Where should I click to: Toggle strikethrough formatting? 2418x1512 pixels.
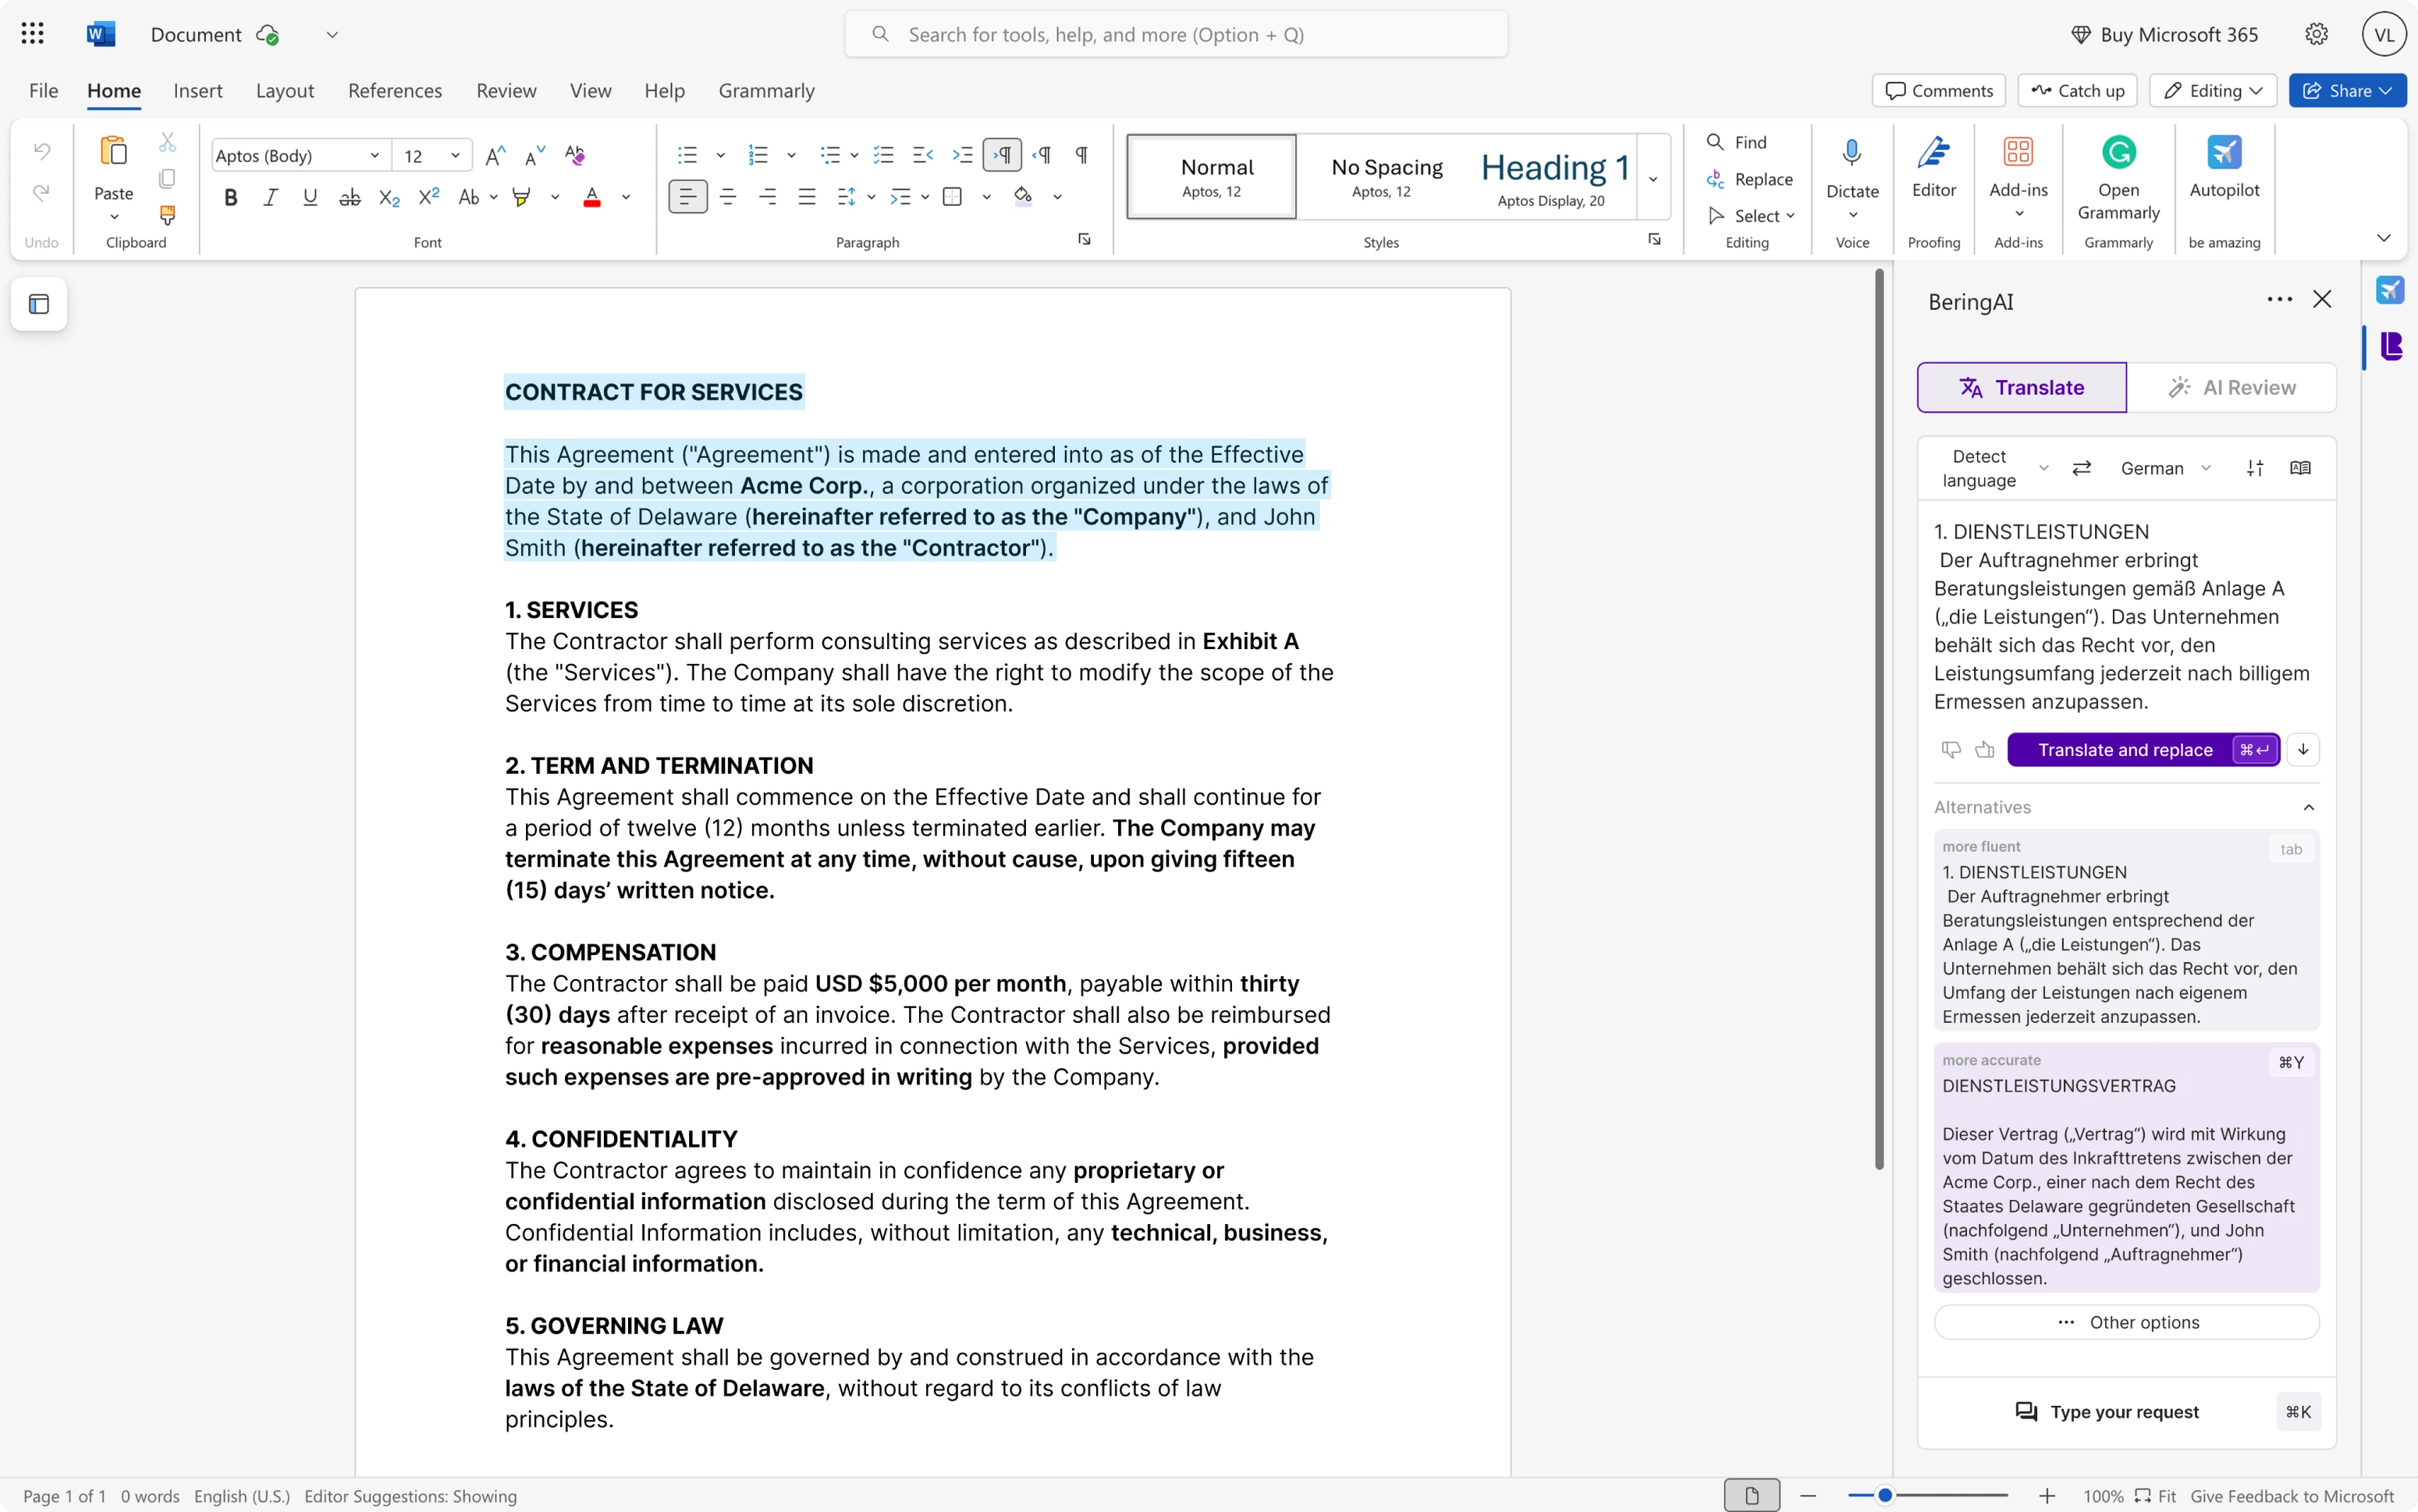349,196
